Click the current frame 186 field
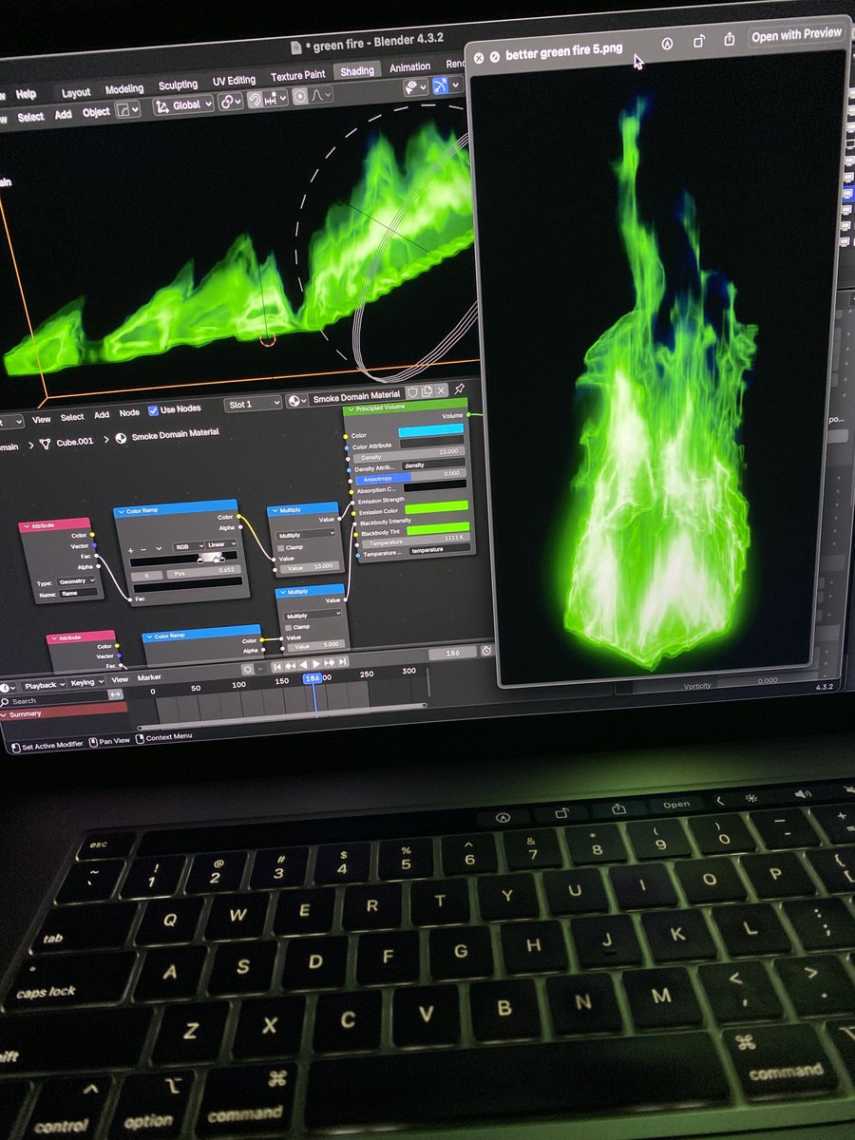The width and height of the screenshot is (855, 1140). [x=452, y=653]
